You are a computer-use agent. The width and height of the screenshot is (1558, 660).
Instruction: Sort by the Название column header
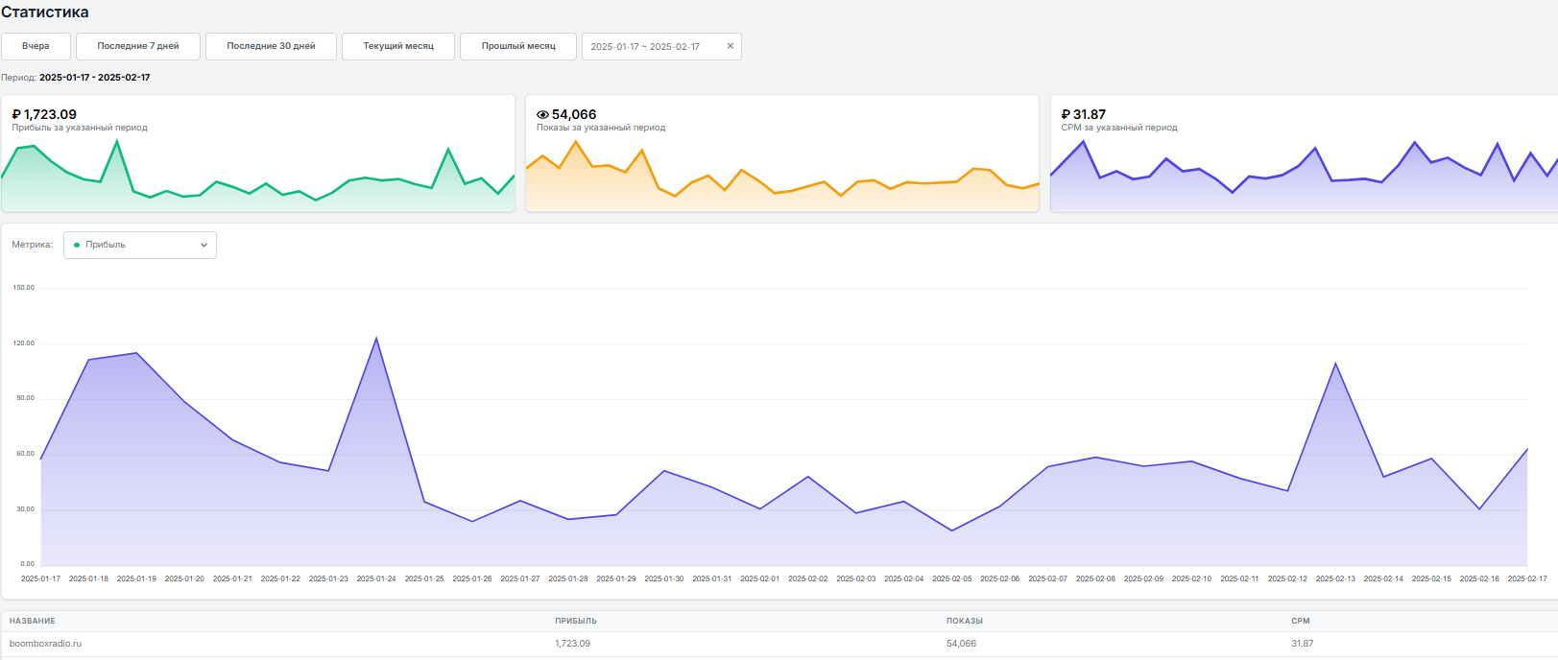33,621
